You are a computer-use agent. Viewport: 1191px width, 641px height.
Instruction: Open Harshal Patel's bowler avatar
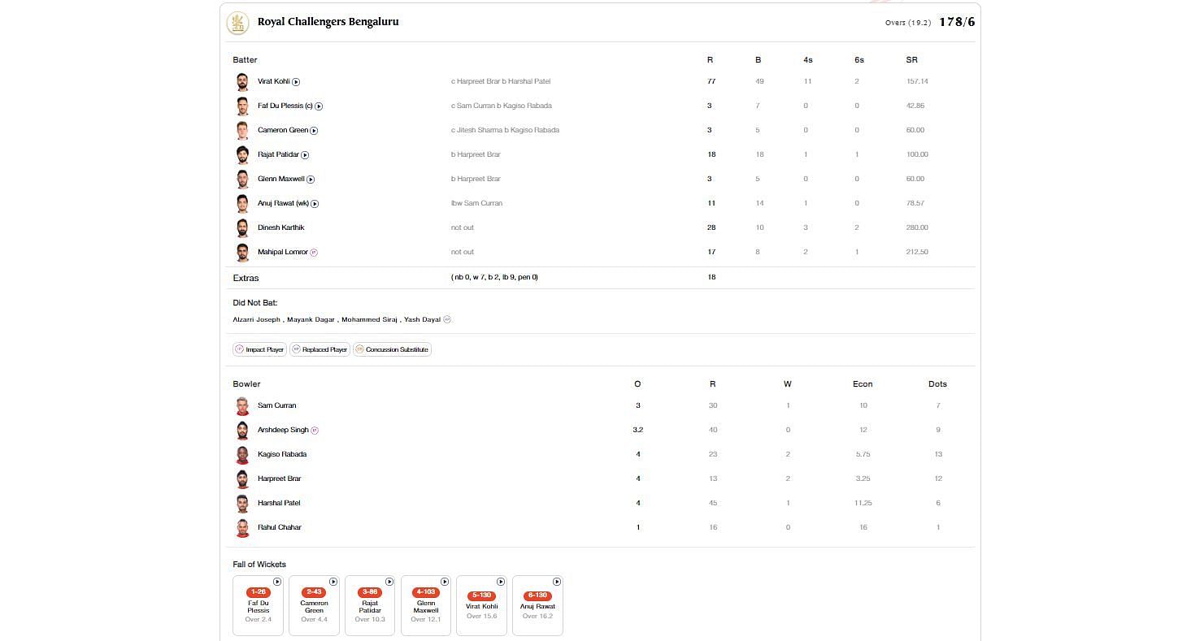coord(242,504)
